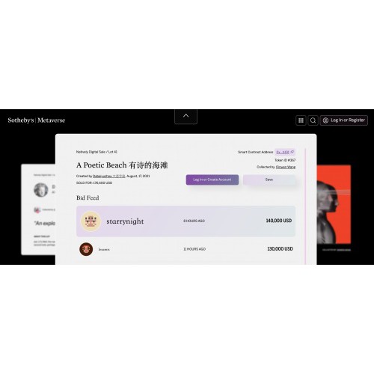Screen dimensions: 374x374
Task: Open the search magnifier icon
Action: click(313, 120)
